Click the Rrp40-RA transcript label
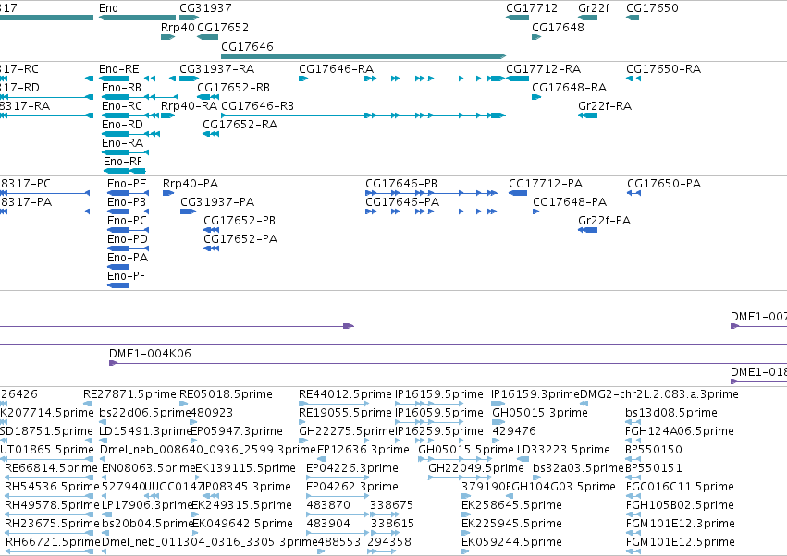This screenshot has height=556, width=787. (189, 106)
